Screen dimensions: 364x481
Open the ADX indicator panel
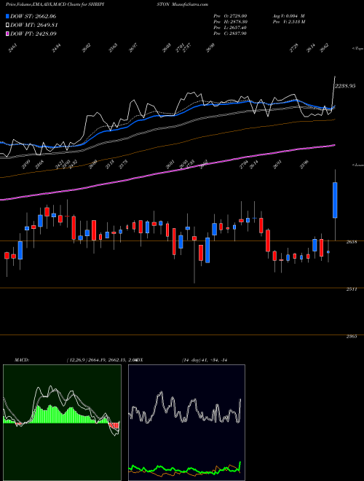point(186,423)
